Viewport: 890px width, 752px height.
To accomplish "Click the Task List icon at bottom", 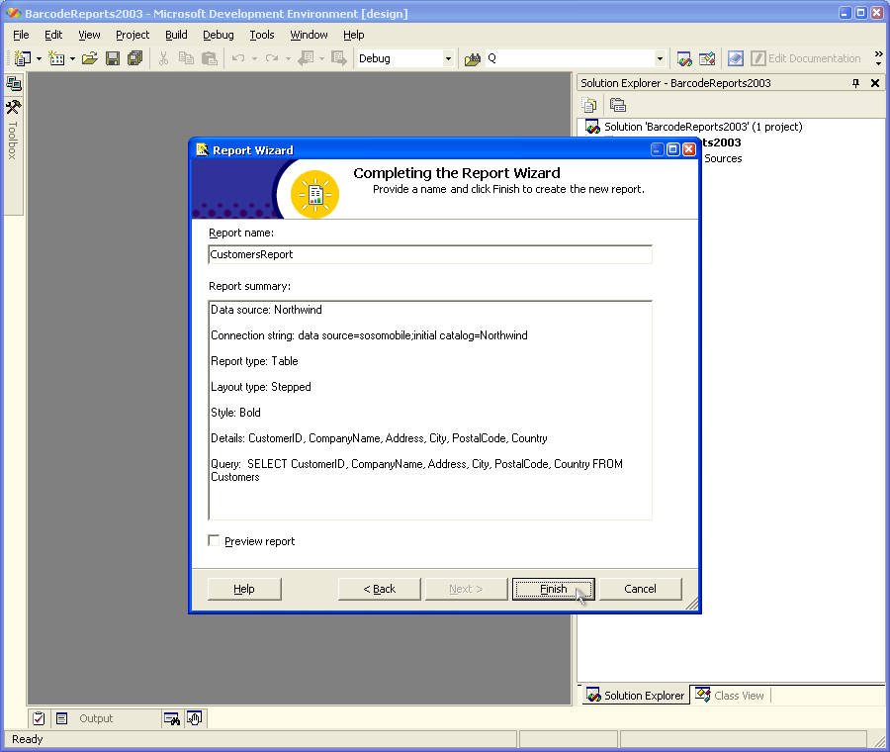I will pos(39,718).
